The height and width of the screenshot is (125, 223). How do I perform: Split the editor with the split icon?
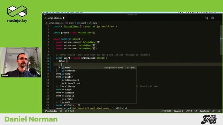coord(212,18)
